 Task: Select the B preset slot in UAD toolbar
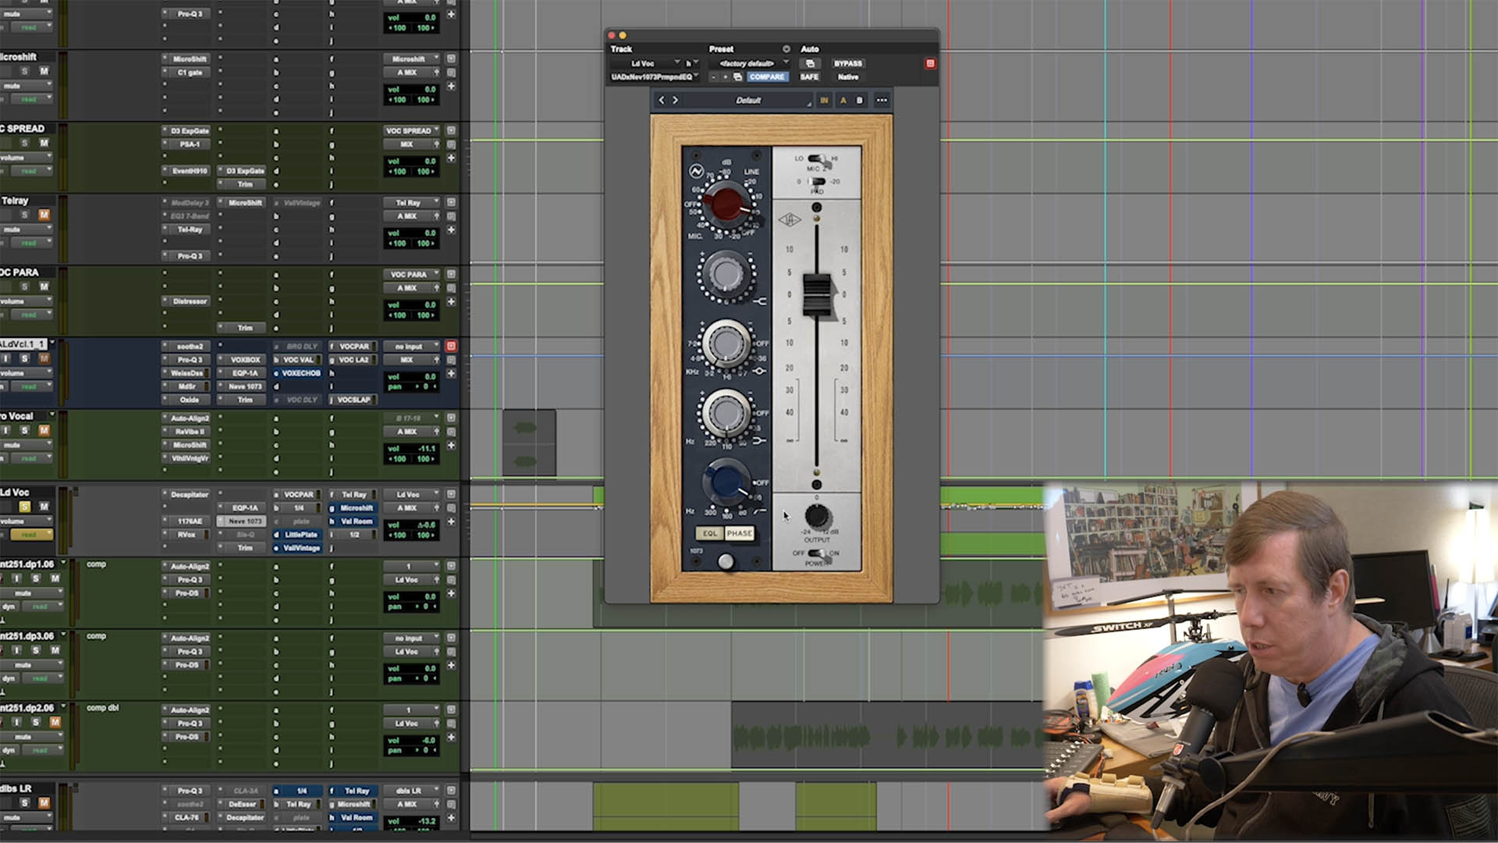coord(860,100)
